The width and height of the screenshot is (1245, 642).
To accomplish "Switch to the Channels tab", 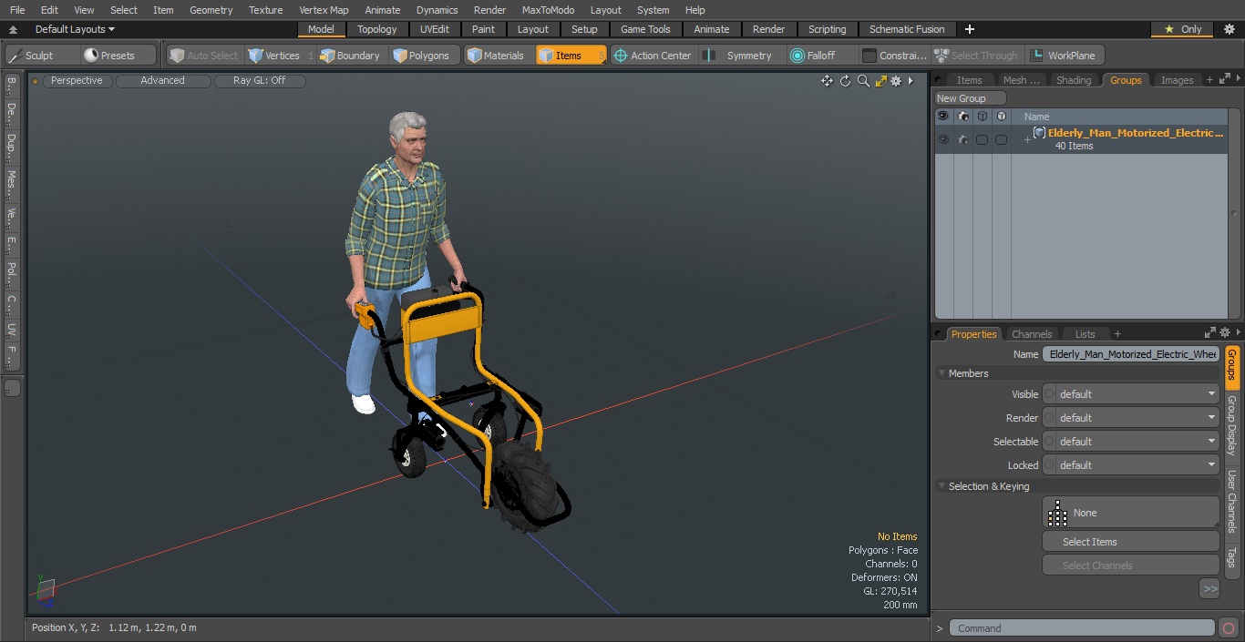I will tap(1032, 334).
